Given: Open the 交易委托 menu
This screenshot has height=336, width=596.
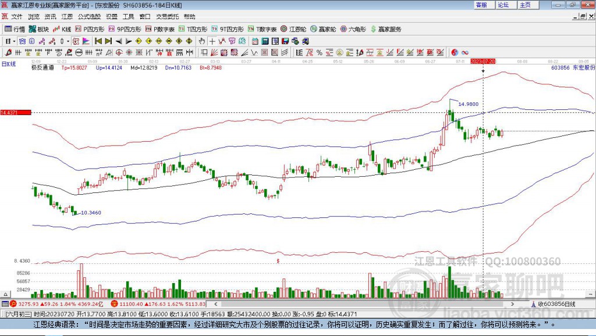Looking at the screenshot, I should [x=168, y=16].
